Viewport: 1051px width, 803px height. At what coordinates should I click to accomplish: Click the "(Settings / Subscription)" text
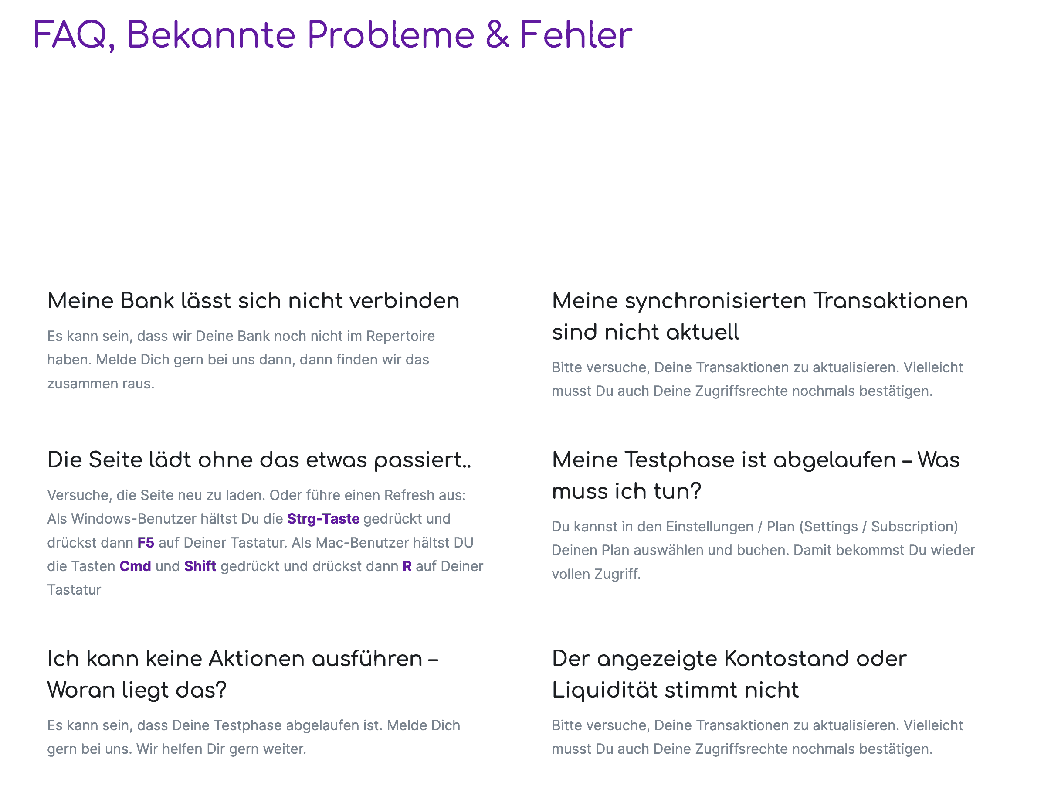(879, 526)
